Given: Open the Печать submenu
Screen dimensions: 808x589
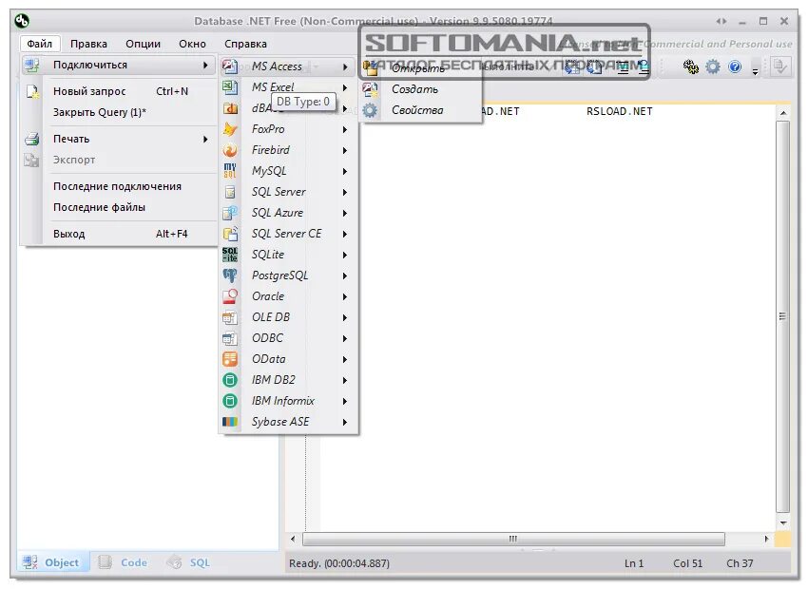Looking at the screenshot, I should (119, 139).
